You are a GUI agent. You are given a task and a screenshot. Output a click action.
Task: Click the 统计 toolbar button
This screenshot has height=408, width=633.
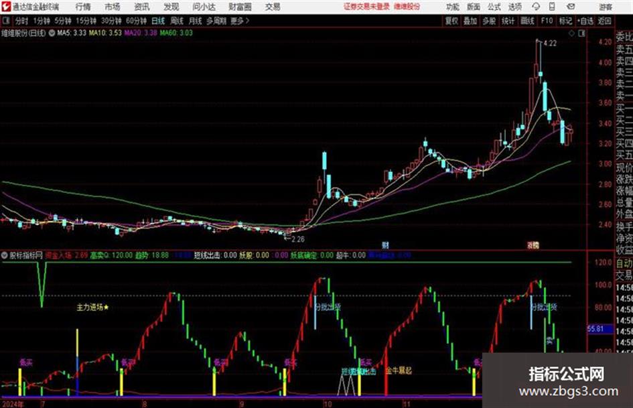[x=508, y=21]
